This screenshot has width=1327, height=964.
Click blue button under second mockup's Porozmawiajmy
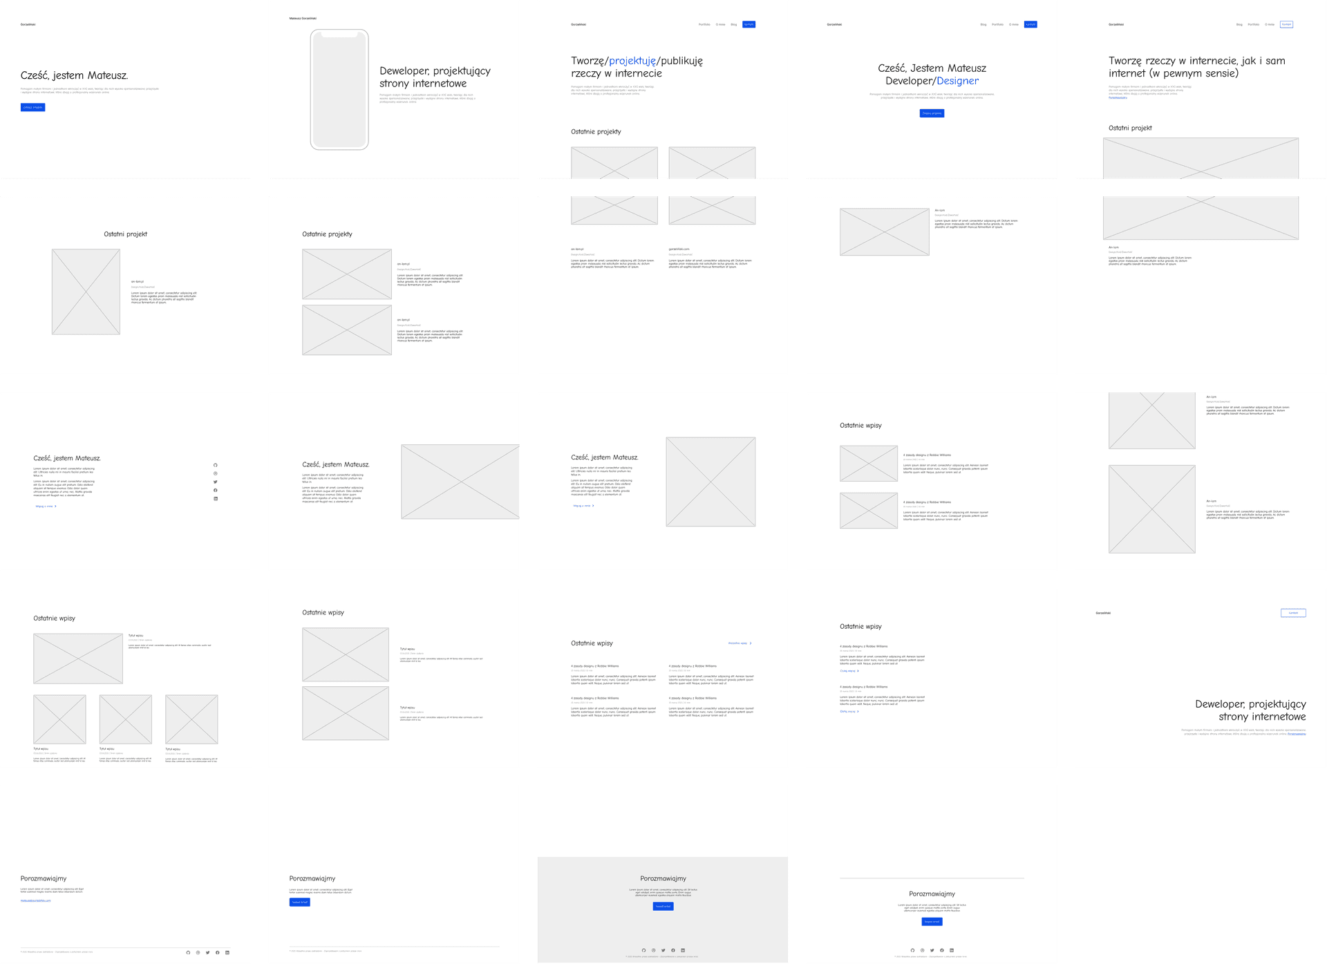coord(299,902)
